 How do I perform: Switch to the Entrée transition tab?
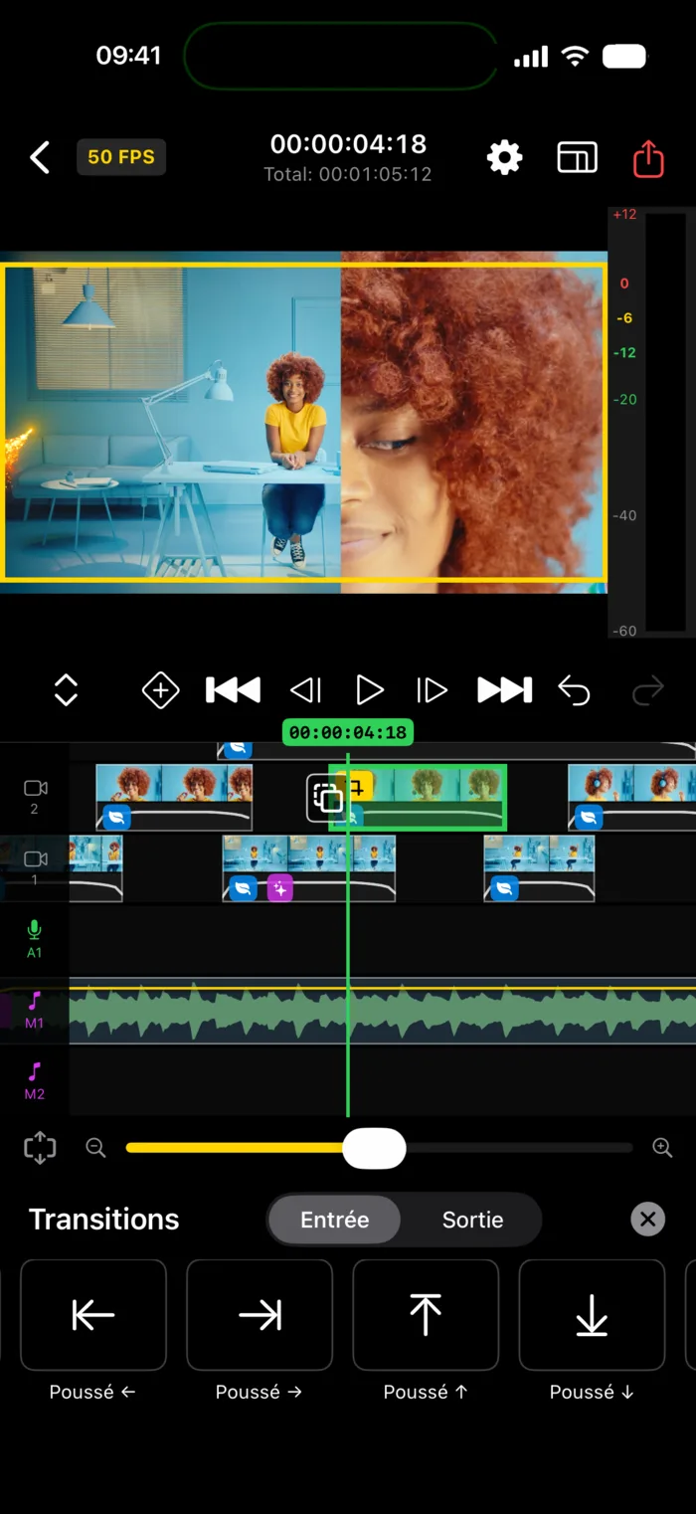[x=335, y=1220]
